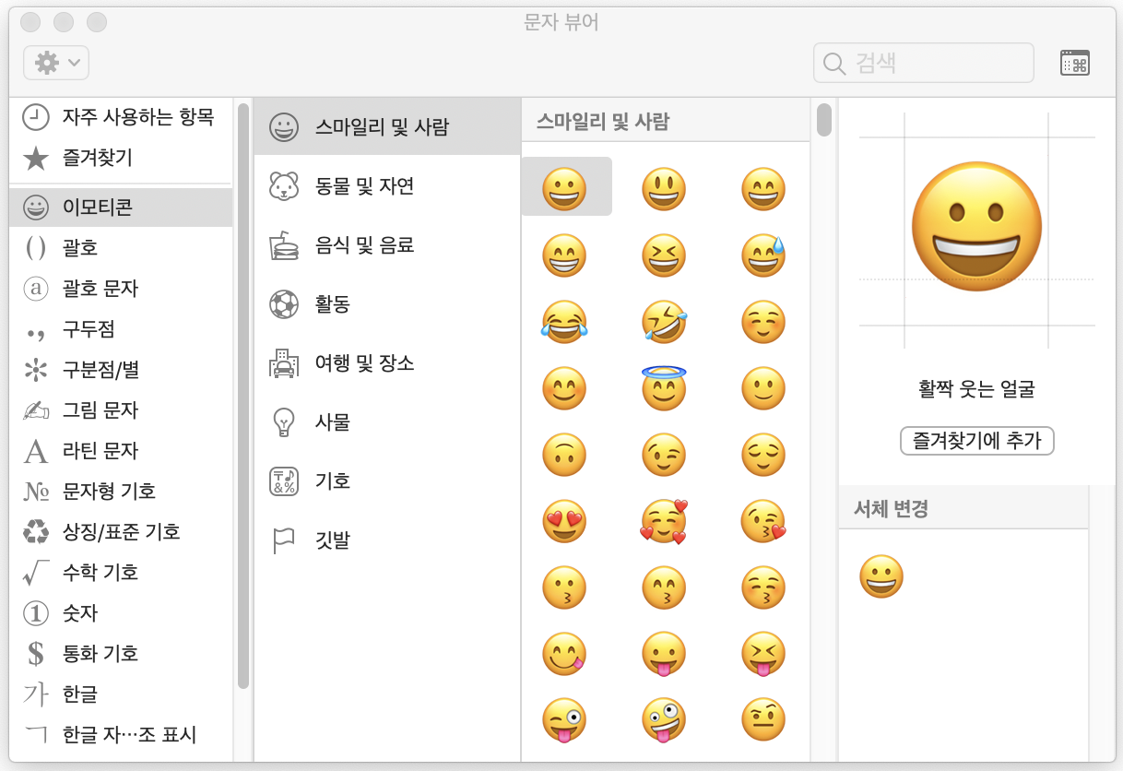Choose the winking face emoji
The width and height of the screenshot is (1123, 771).
pyautogui.click(x=664, y=455)
